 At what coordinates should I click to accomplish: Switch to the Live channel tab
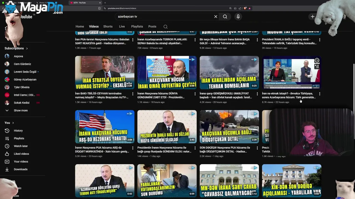coord(122,27)
